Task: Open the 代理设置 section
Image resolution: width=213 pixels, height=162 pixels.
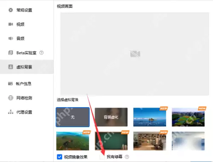Action: [27, 112]
